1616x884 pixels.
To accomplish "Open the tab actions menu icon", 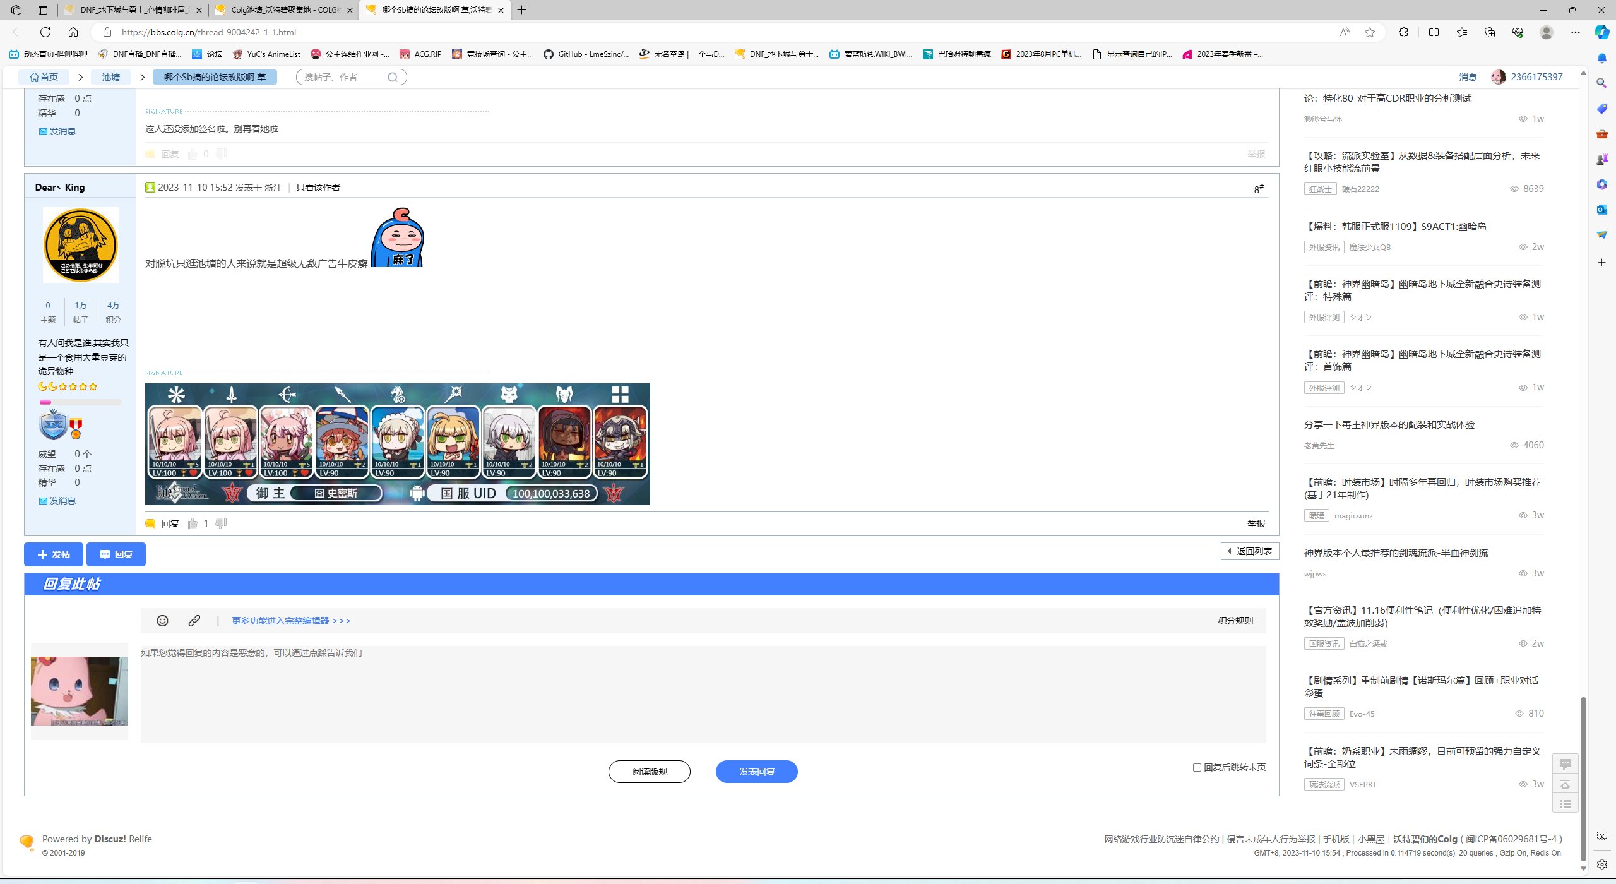I will [x=43, y=10].
